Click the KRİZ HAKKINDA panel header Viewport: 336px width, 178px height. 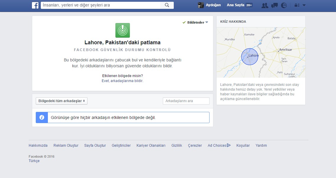261,22
